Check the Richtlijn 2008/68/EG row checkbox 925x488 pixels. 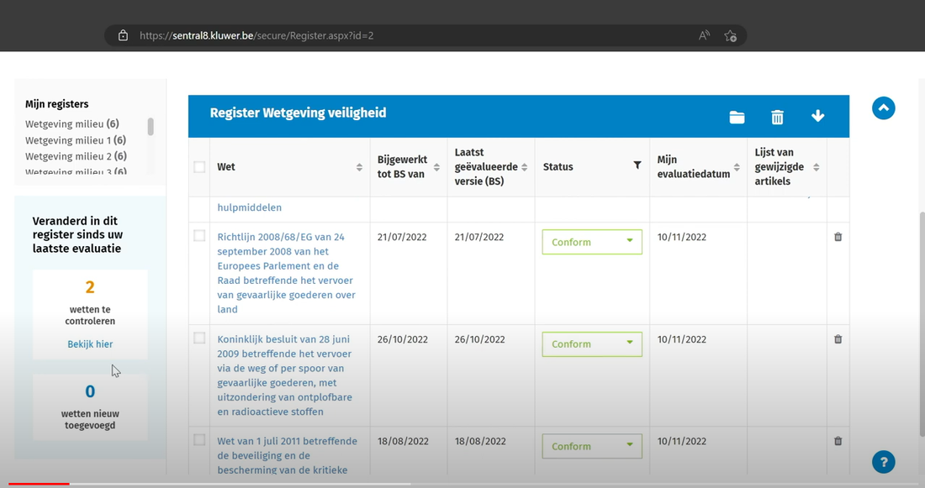point(199,236)
